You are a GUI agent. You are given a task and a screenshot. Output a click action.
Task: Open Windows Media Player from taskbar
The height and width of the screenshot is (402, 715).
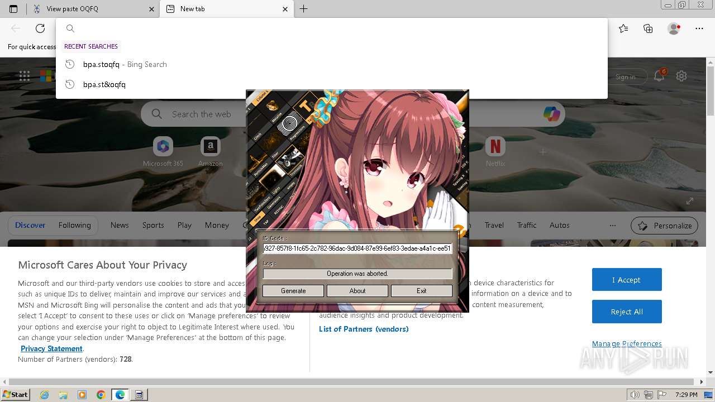tap(82, 395)
